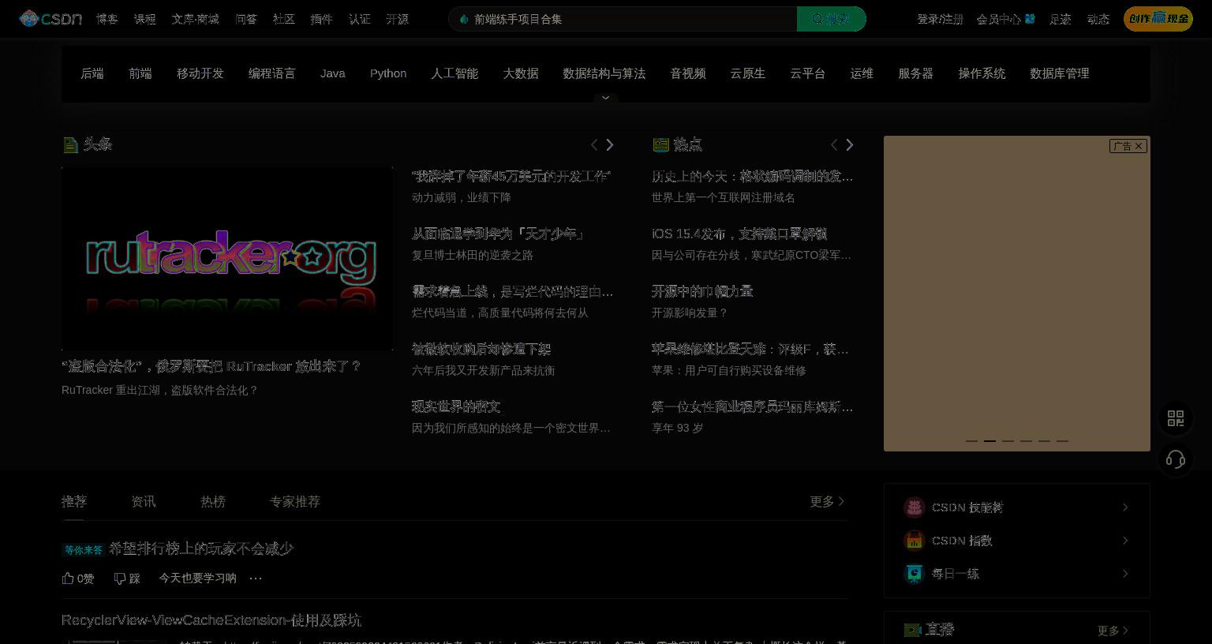Open the rutracker.org headline image

(227, 258)
